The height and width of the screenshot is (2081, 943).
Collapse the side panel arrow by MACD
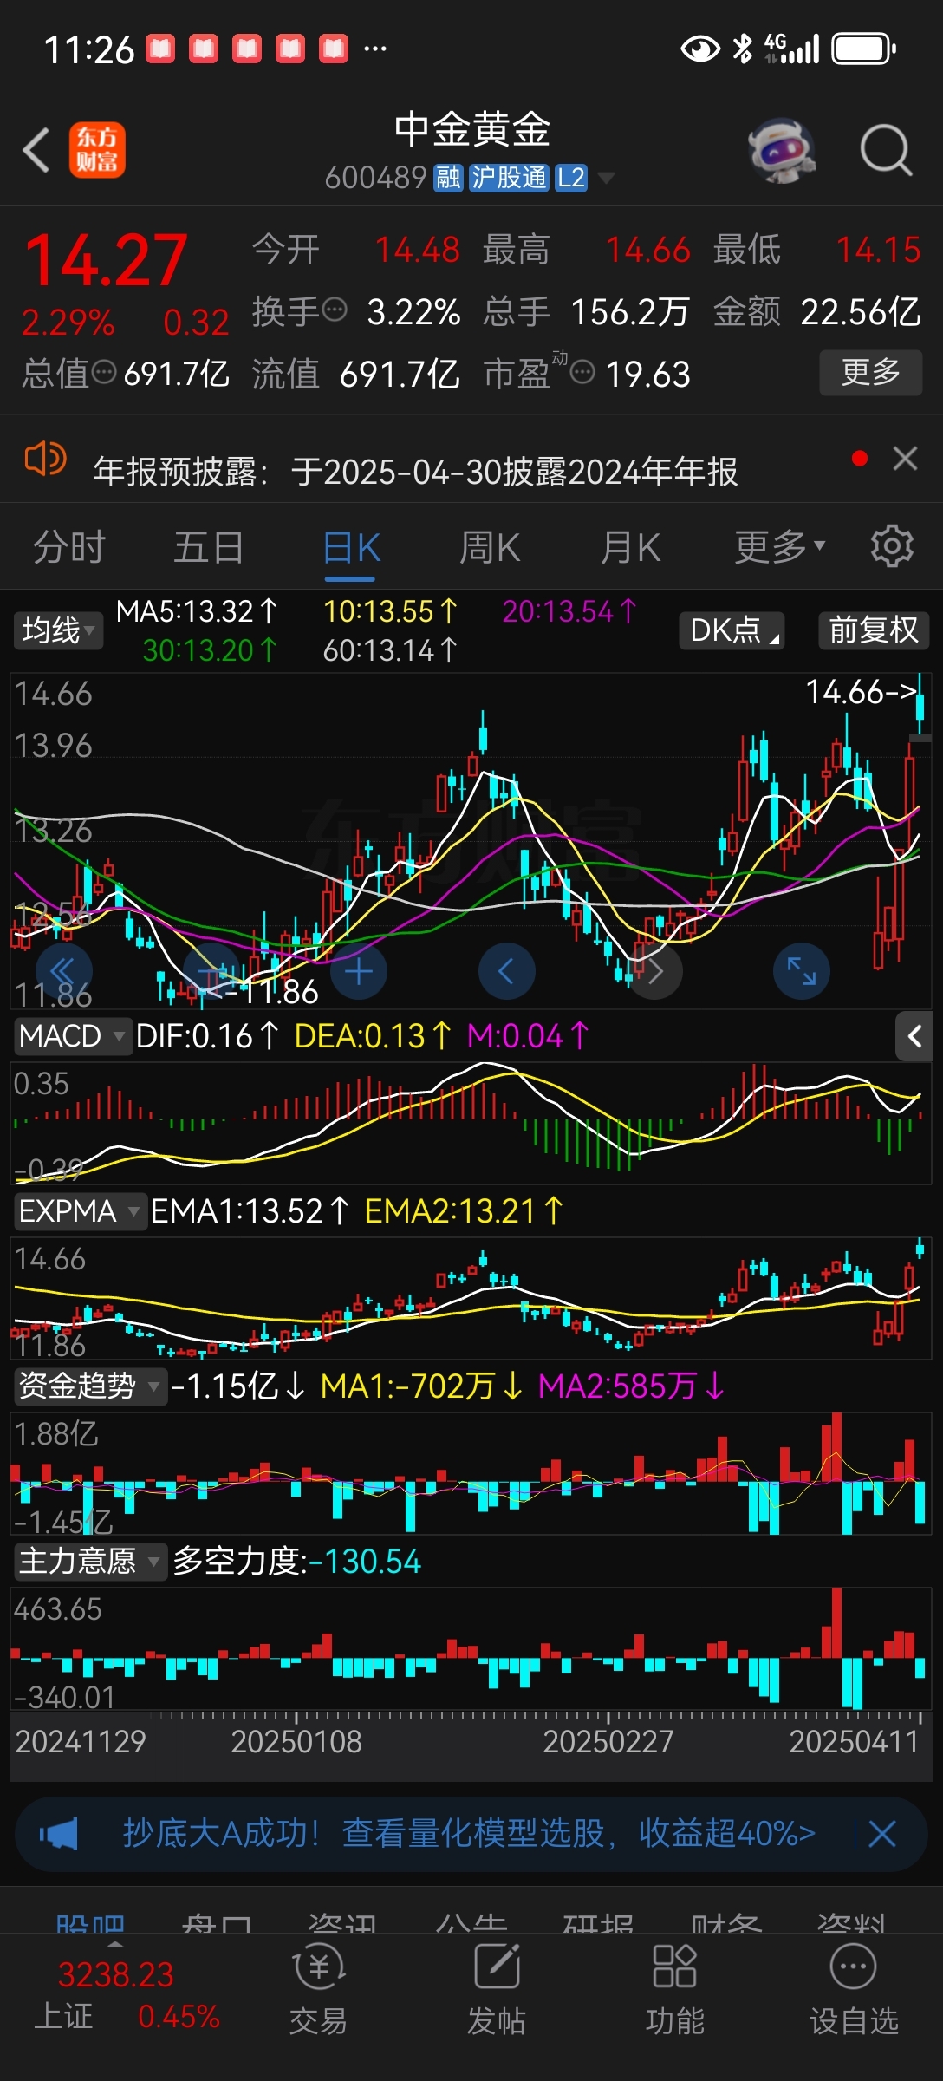point(914,1036)
